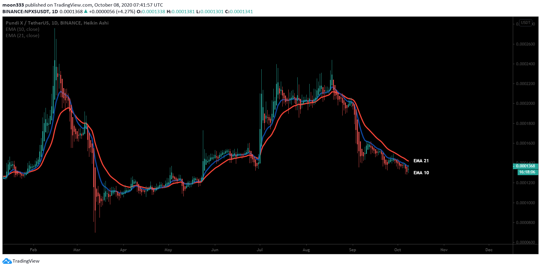This screenshot has height=268, width=541.
Task: Click the 0.0001200 price axis label
Action: pyautogui.click(x=525, y=183)
